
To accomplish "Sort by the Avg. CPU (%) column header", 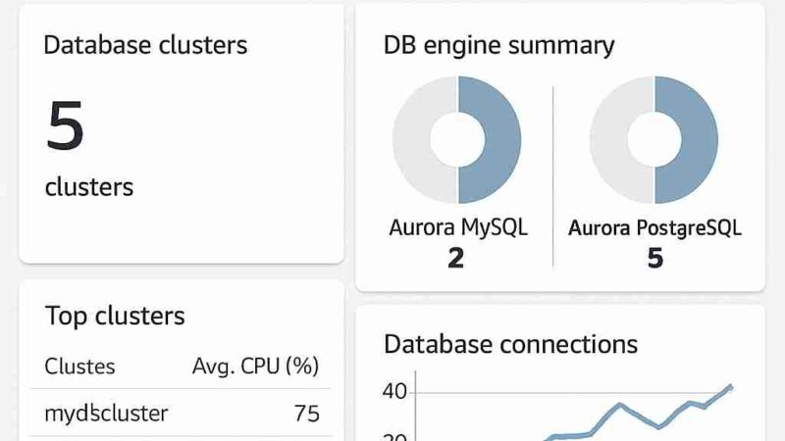I will (x=255, y=367).
